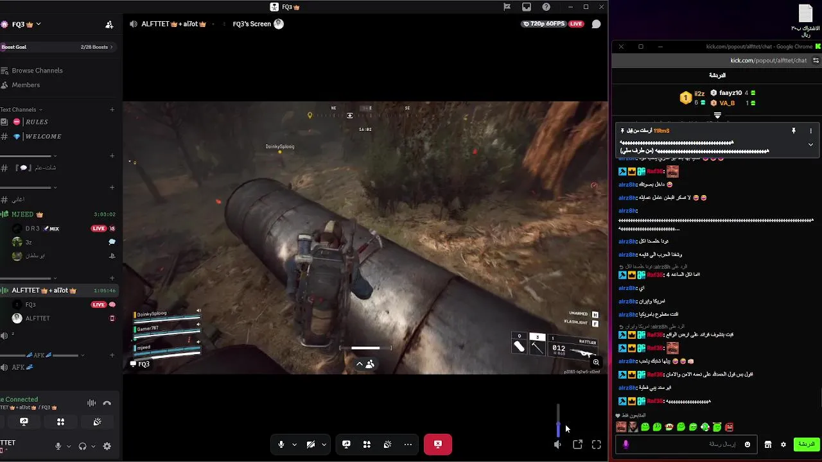Pop out the stream window icon
This screenshot has width=822, height=462.
577,444
